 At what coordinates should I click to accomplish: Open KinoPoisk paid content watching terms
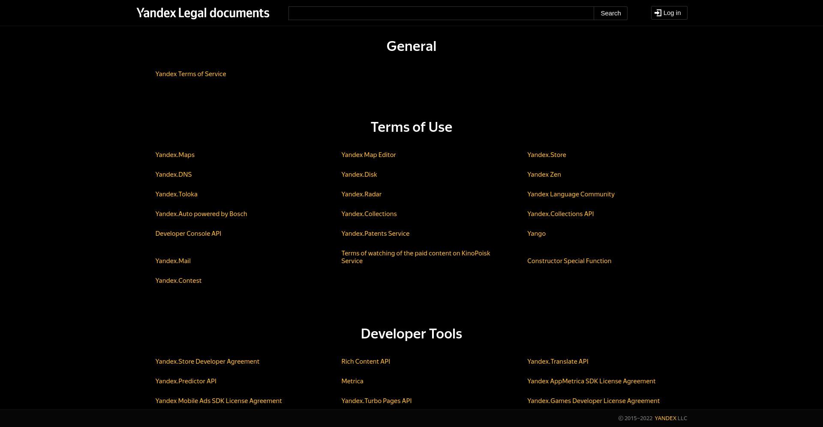point(416,257)
